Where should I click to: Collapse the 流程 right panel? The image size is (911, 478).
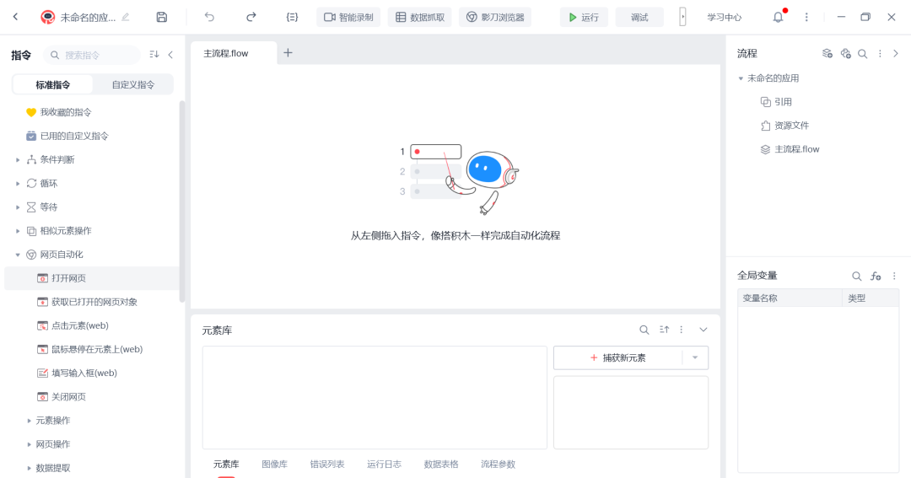(896, 53)
